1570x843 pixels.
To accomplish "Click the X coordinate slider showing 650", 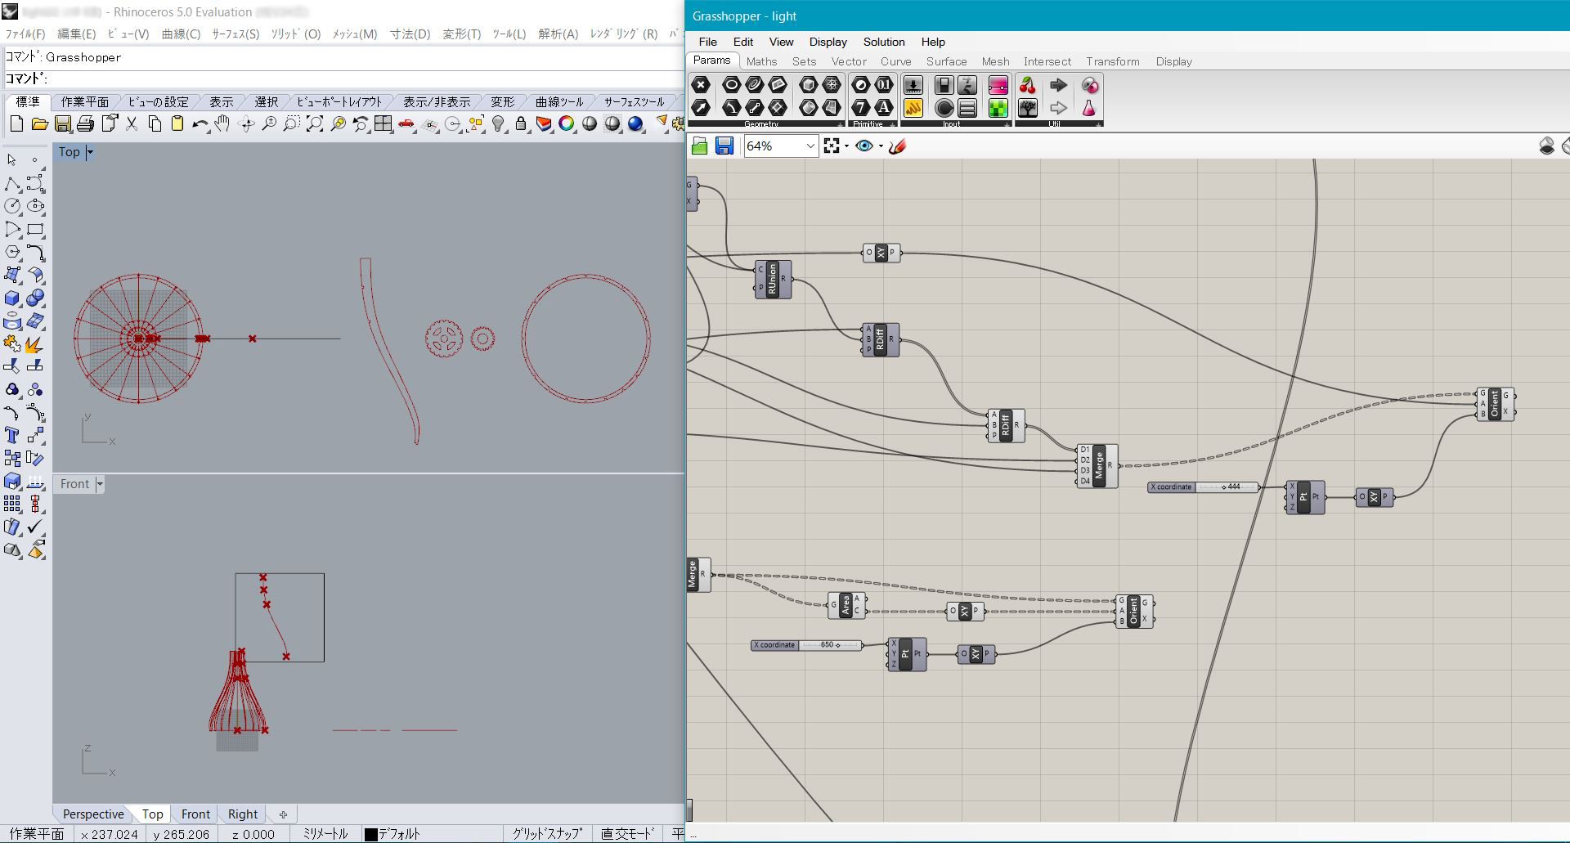I will coord(806,645).
